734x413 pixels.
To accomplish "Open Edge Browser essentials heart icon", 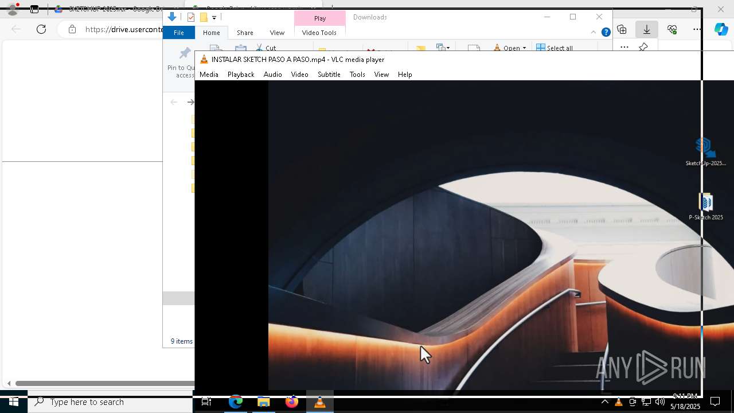I will tap(672, 29).
